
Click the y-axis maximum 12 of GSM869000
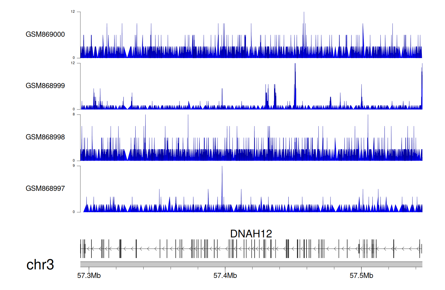(x=73, y=12)
